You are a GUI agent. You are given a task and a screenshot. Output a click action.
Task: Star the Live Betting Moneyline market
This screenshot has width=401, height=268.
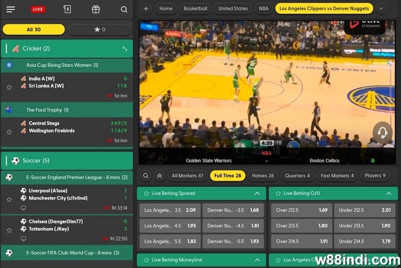[146, 260]
